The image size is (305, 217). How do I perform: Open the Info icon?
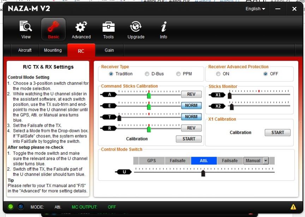(x=163, y=27)
